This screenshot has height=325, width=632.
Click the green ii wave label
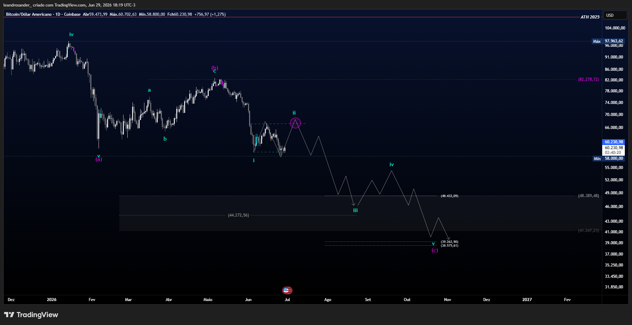(x=294, y=113)
